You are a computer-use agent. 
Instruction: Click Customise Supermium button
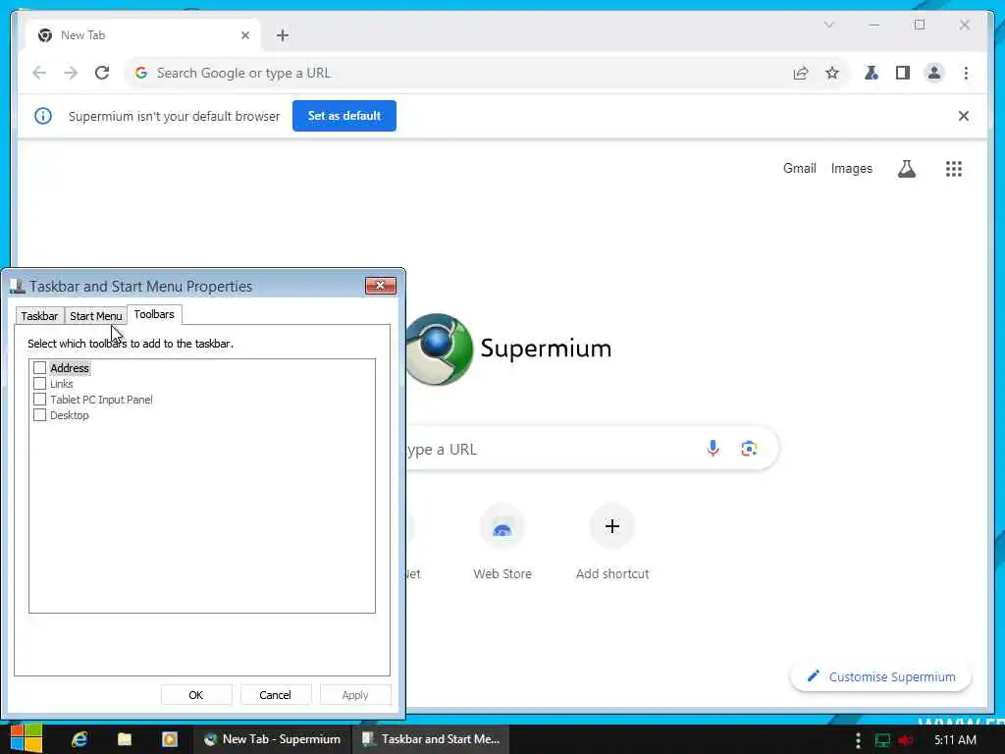click(880, 677)
